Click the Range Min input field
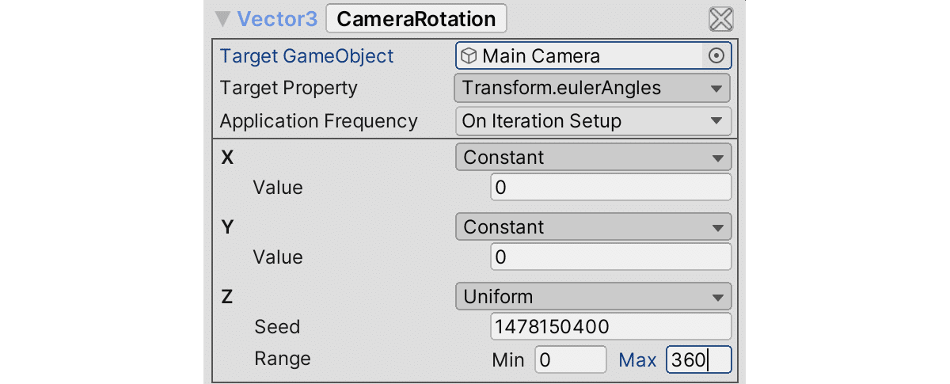Image resolution: width=950 pixels, height=384 pixels. click(x=570, y=360)
